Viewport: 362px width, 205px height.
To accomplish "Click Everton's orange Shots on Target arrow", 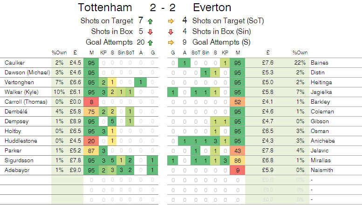I will (171, 21).
